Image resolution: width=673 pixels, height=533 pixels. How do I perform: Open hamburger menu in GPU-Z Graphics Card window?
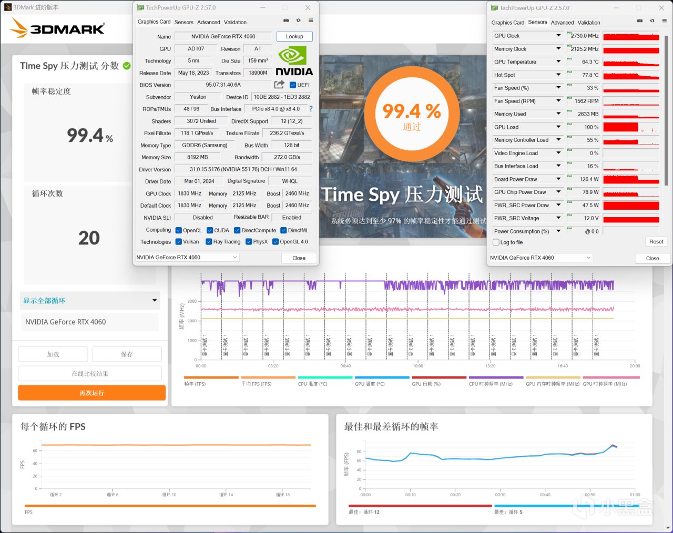pyautogui.click(x=311, y=20)
